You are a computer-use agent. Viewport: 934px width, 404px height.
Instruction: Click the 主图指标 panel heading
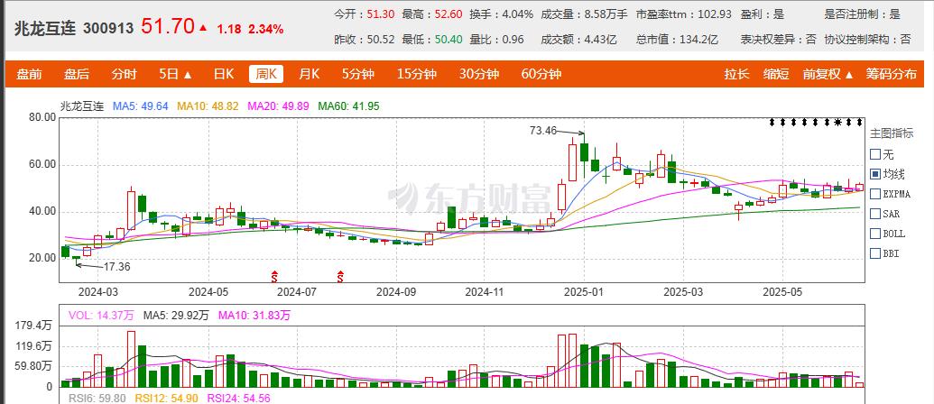[x=891, y=133]
